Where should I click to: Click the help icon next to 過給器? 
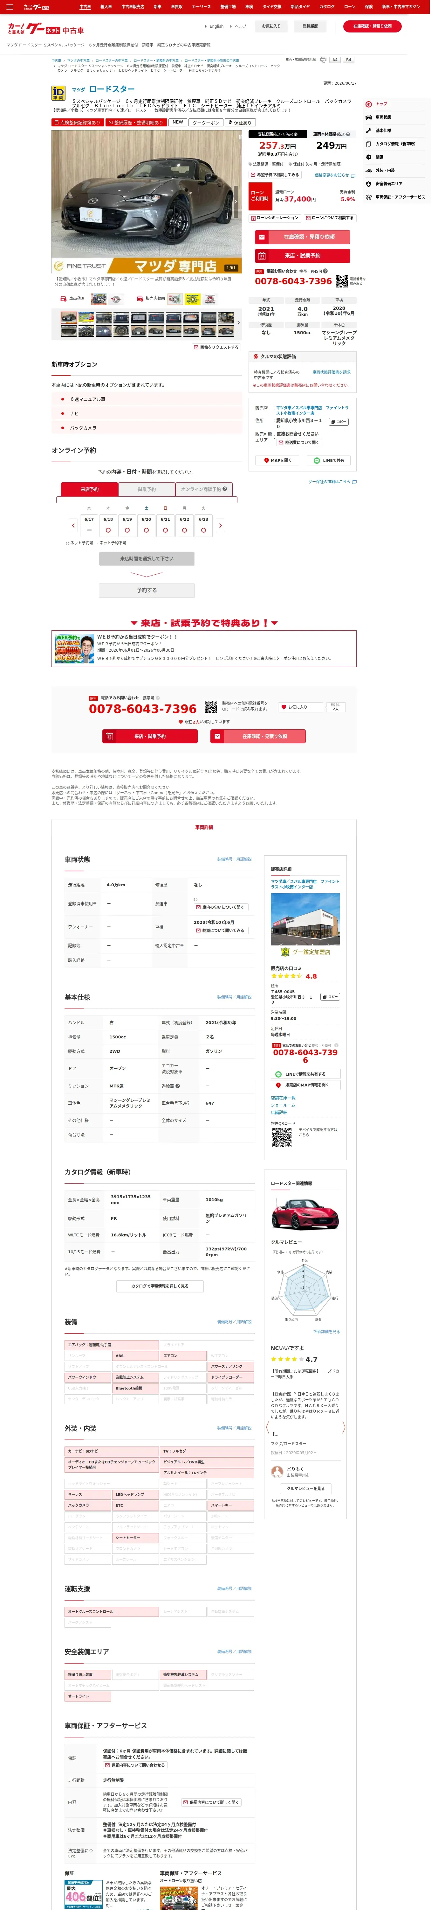[178, 1086]
